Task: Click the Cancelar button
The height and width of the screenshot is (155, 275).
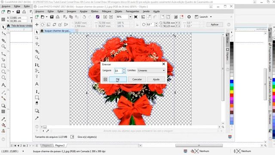Action: coord(137,79)
